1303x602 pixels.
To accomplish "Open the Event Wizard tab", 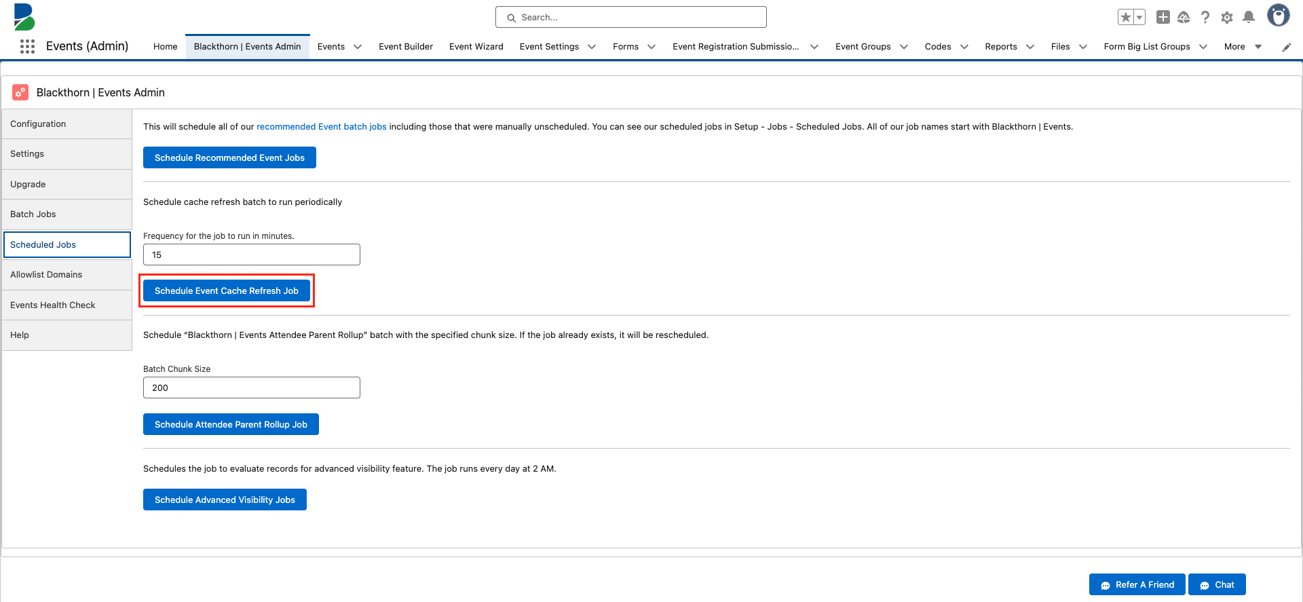I will coord(476,46).
